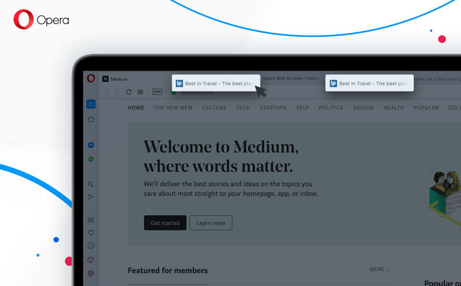The width and height of the screenshot is (461, 286).
Task: Open History clock icon in sidebar
Action: (91, 246)
